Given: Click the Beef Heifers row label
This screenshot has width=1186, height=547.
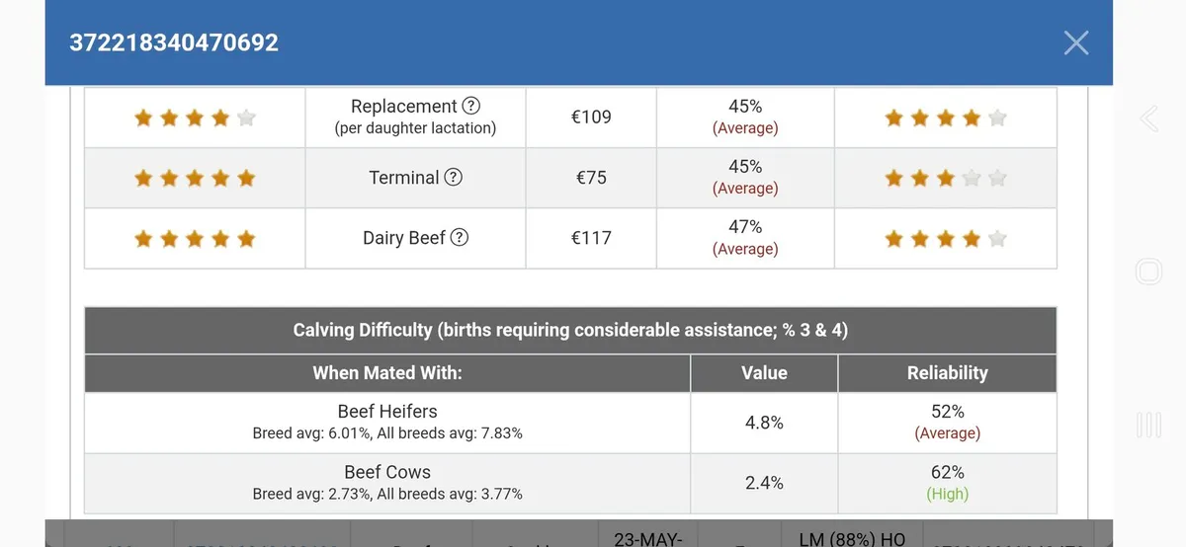Looking at the screenshot, I should point(387,412).
